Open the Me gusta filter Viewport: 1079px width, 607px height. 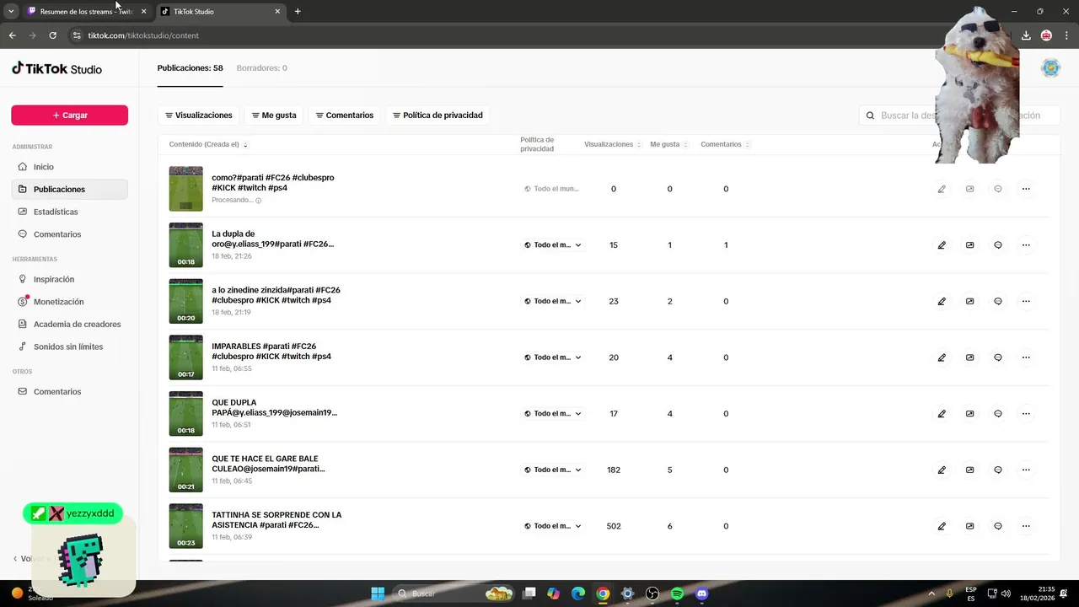(x=274, y=115)
